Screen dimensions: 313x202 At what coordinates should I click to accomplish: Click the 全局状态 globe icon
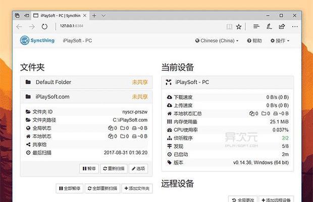pyautogui.click(x=28, y=128)
